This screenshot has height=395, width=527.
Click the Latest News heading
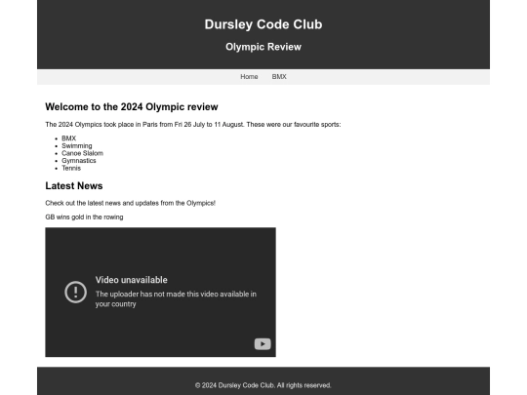click(x=74, y=185)
